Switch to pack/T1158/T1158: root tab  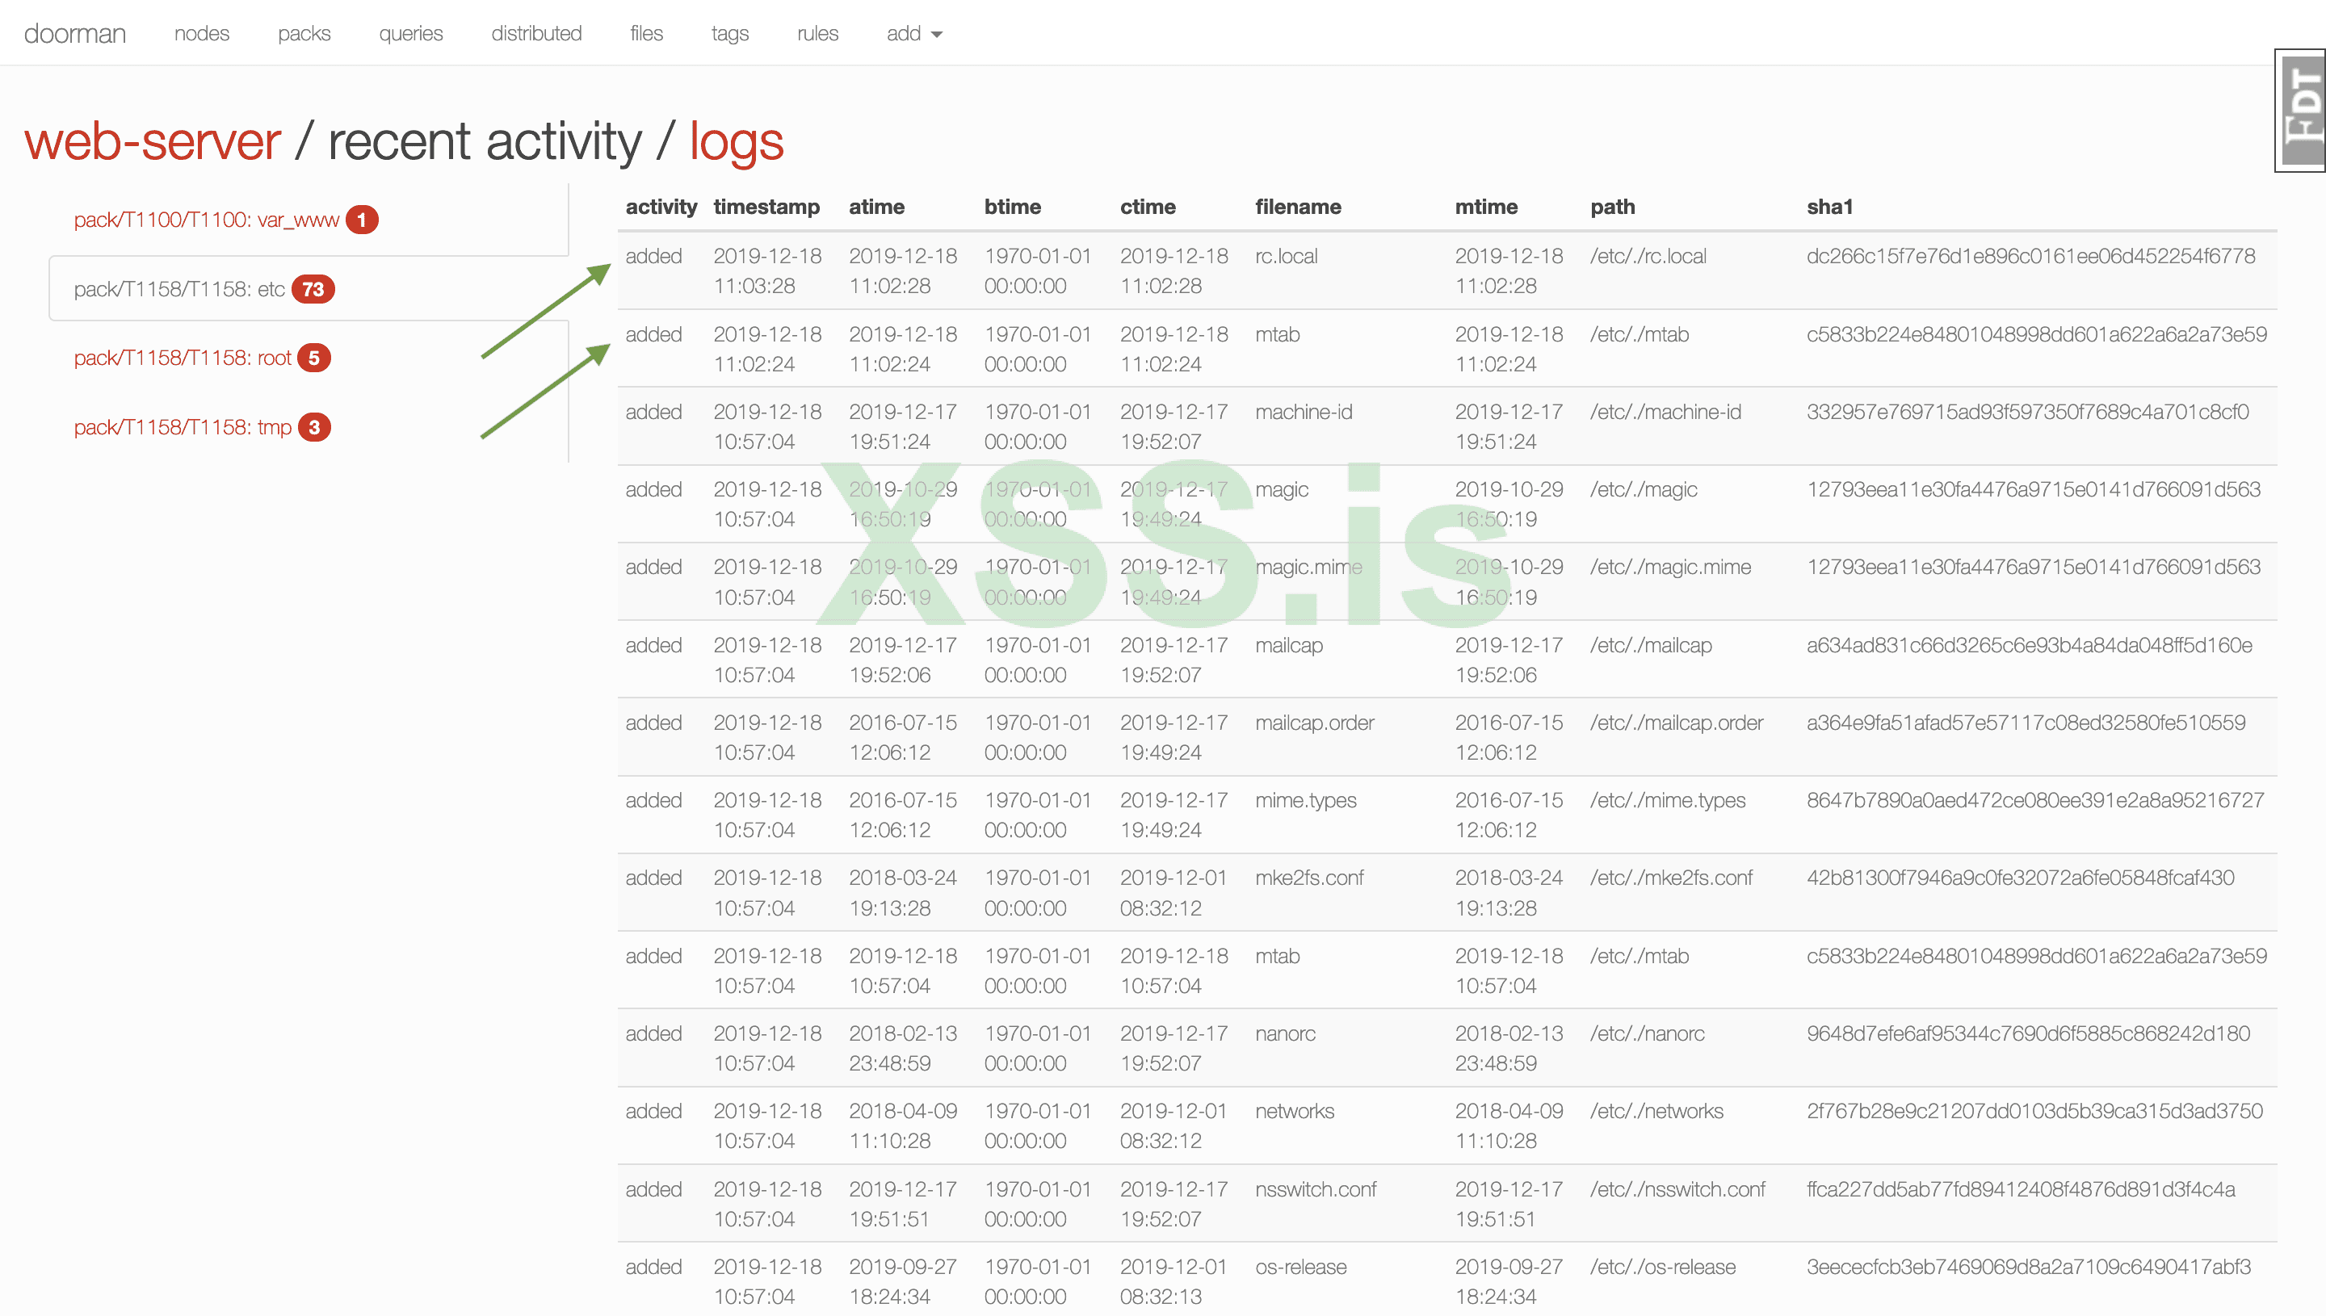(x=182, y=358)
